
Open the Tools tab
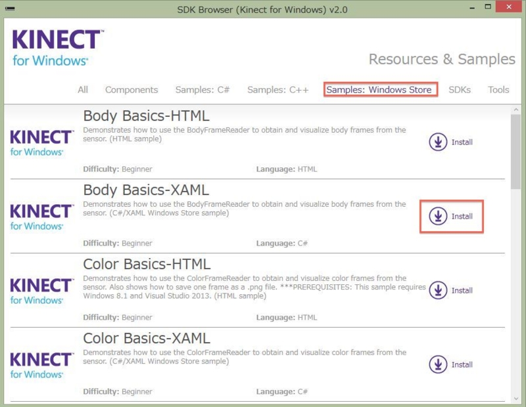(498, 90)
